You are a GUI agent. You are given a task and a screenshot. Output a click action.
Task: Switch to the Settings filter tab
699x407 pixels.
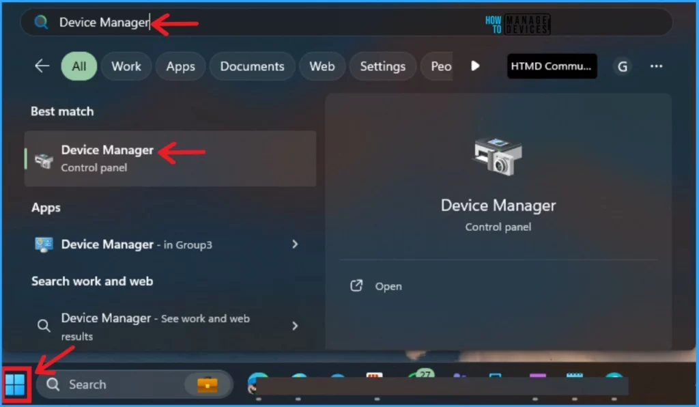pos(382,66)
